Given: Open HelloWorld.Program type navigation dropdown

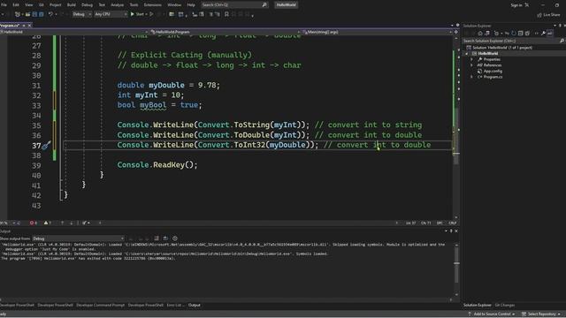Looking at the screenshot, I should tap(226, 32).
